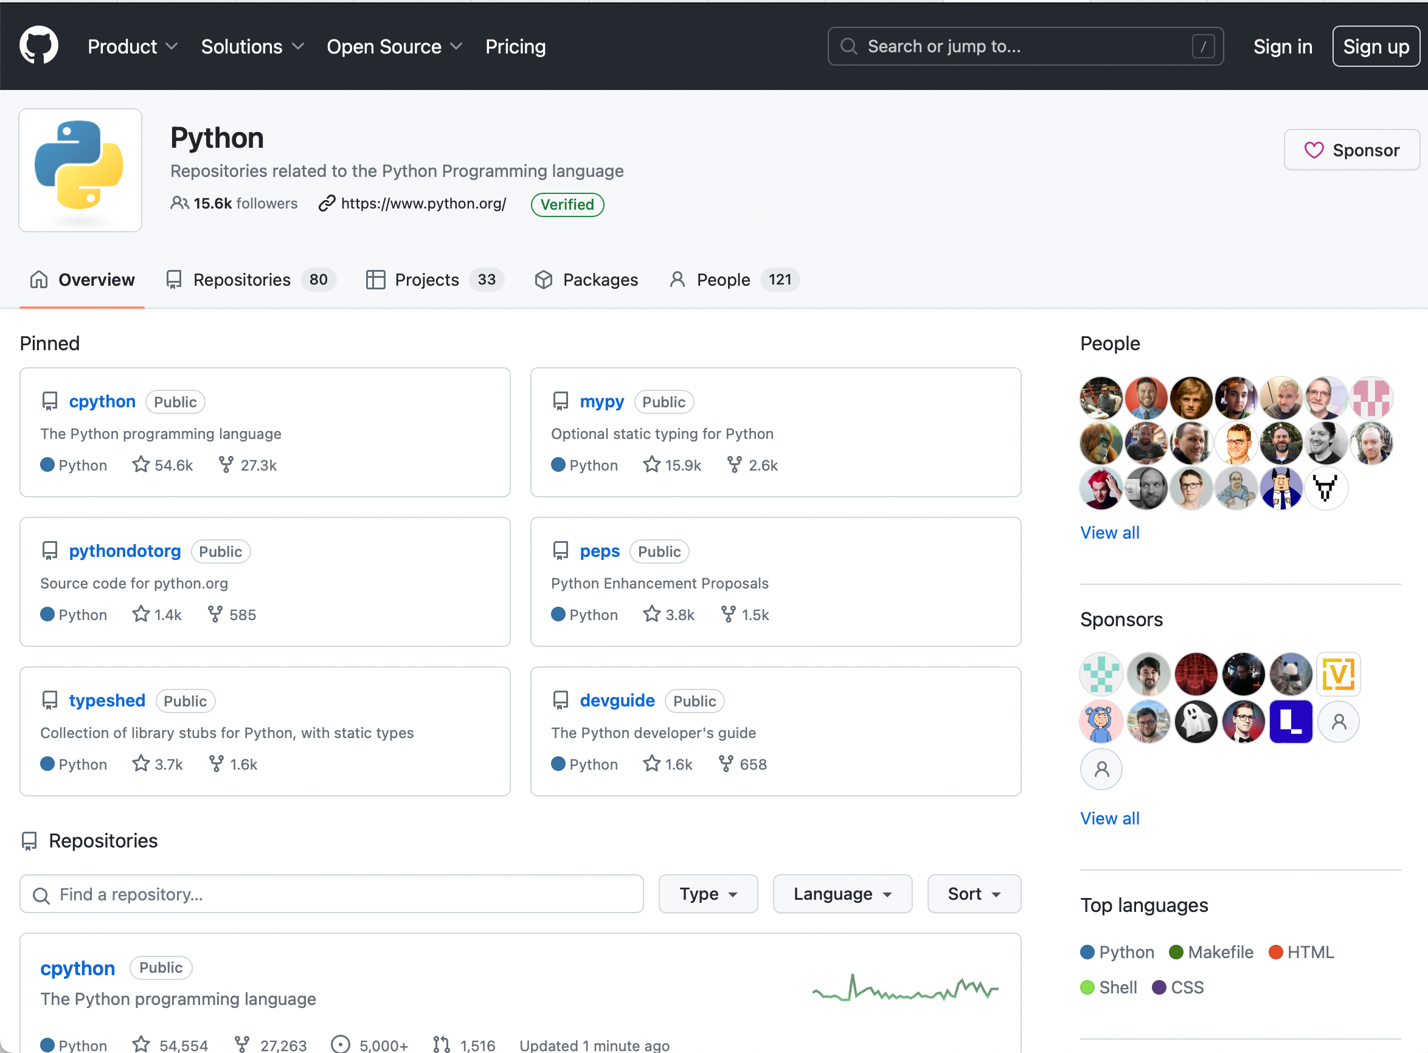Click the fork count on mypy card
The image size is (1428, 1053).
[x=752, y=464]
